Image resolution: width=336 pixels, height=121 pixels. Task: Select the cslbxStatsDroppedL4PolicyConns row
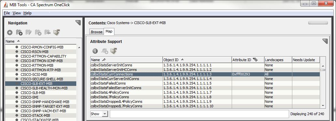click(205, 101)
